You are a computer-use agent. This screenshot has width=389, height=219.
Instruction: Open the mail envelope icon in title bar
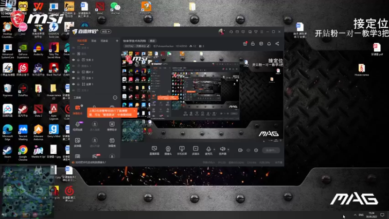coord(237,32)
